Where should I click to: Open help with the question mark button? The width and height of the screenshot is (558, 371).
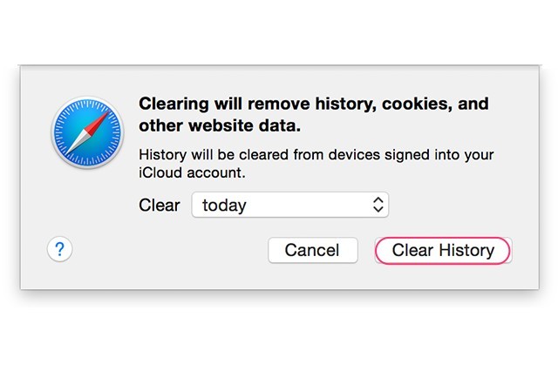point(60,249)
